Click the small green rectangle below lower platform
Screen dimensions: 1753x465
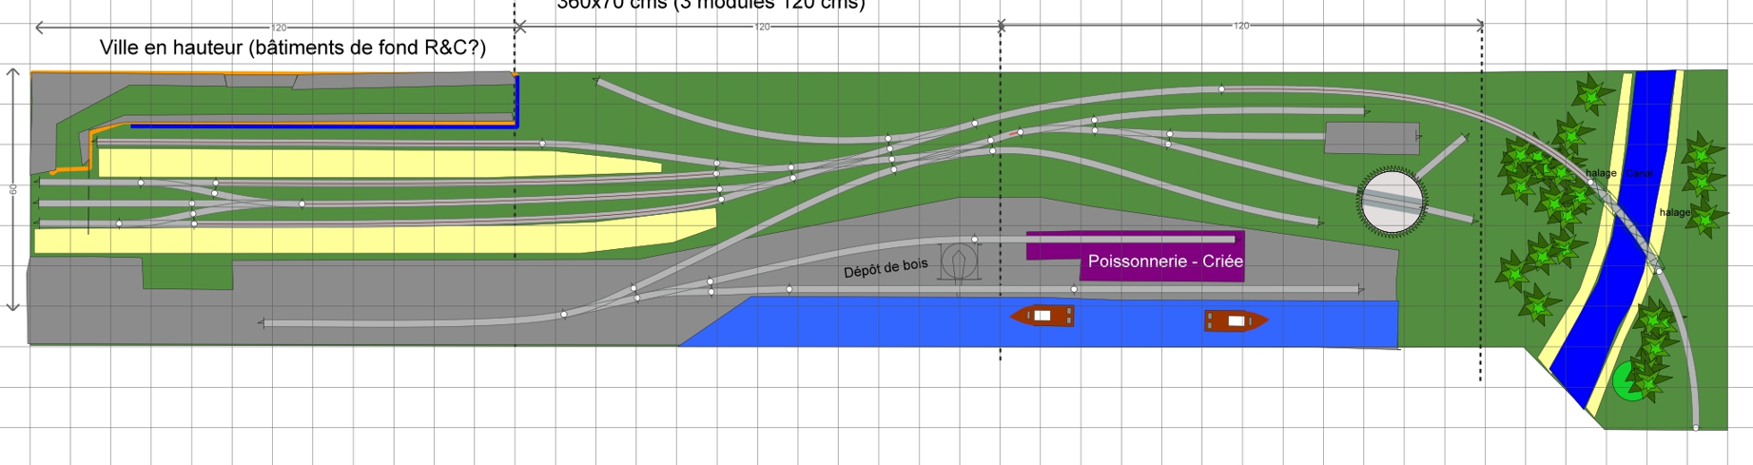[x=187, y=274]
